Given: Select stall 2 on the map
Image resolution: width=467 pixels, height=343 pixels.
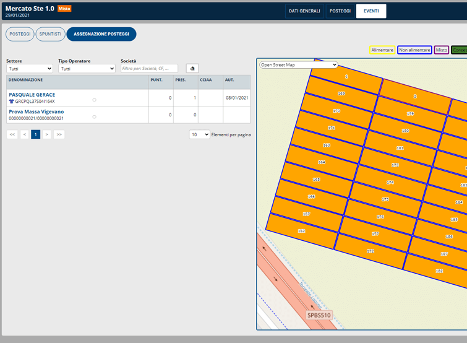Looking at the screenshot, I should coord(415,96).
